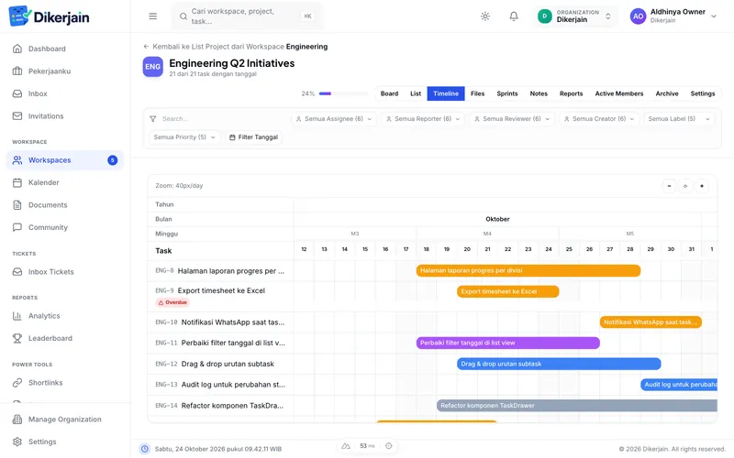Viewport: 734px width, 458px height.
Task: Open the Reports tab
Action: click(x=571, y=93)
